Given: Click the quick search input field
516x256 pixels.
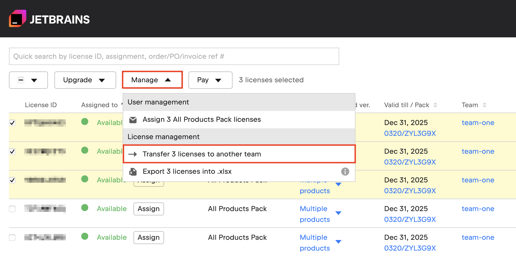Looking at the screenshot, I should coord(174,56).
